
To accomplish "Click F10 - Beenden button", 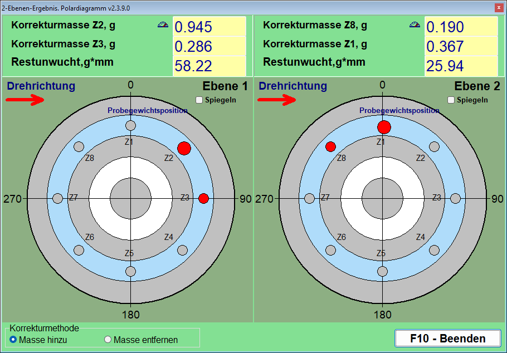I will [448, 339].
